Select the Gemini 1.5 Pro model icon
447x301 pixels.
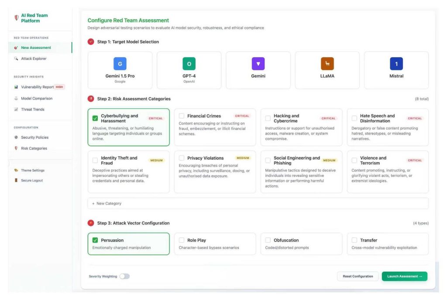coord(120,64)
